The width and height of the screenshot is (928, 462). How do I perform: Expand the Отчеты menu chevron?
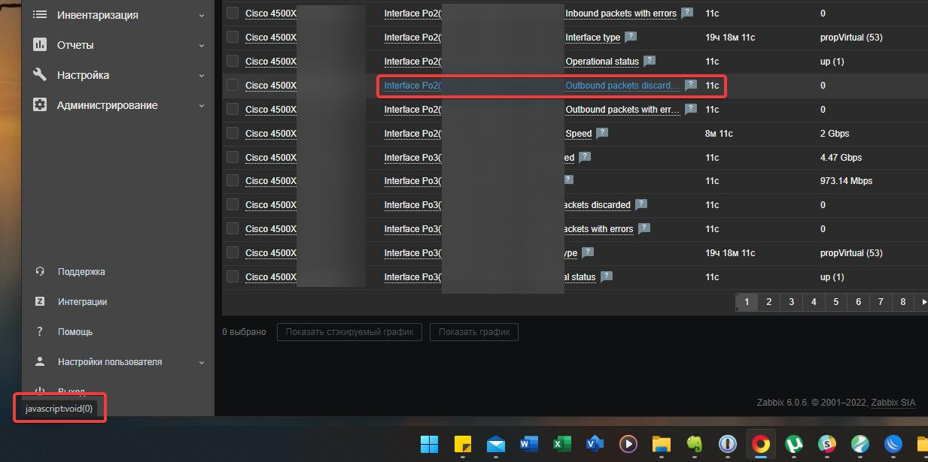coord(202,45)
